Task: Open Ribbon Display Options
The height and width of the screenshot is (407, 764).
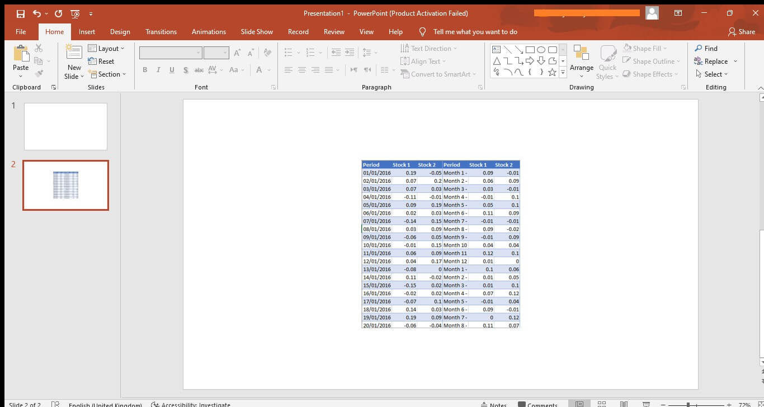Action: point(678,13)
